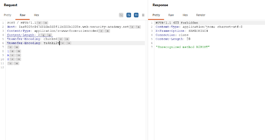This screenshot has height=140, width=265.
Task: Open the Request Hex tab
Action: 36,15
